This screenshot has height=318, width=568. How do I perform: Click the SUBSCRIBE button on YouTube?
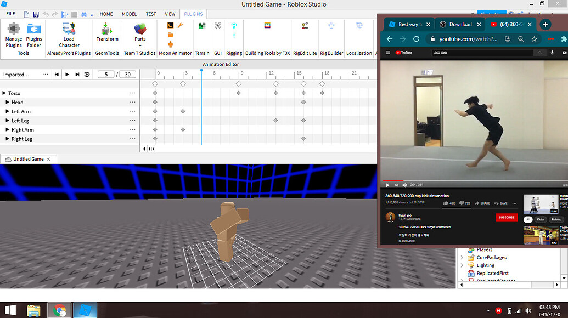click(x=505, y=218)
